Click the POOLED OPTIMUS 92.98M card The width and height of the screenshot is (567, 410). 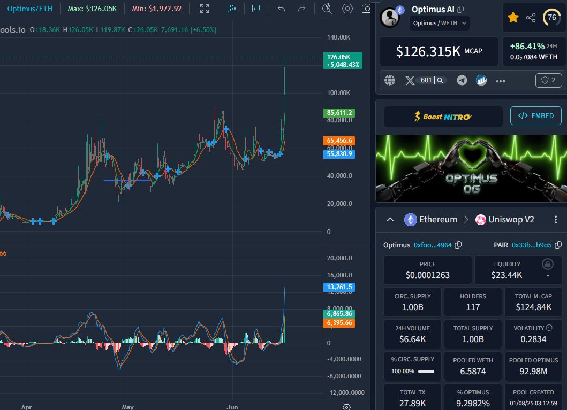533,366
